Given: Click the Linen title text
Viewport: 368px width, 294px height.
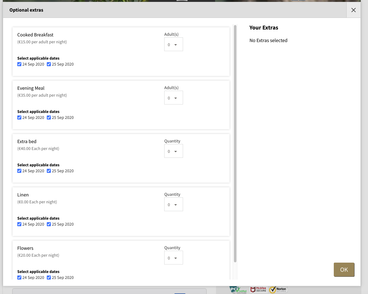Looking at the screenshot, I should pos(23,195).
